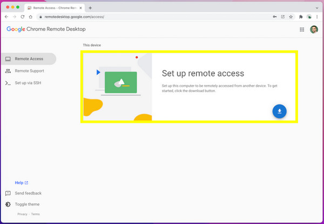Viewport: 324px width, 224px height.
Task: Open a new browser tab
Action: pos(90,8)
